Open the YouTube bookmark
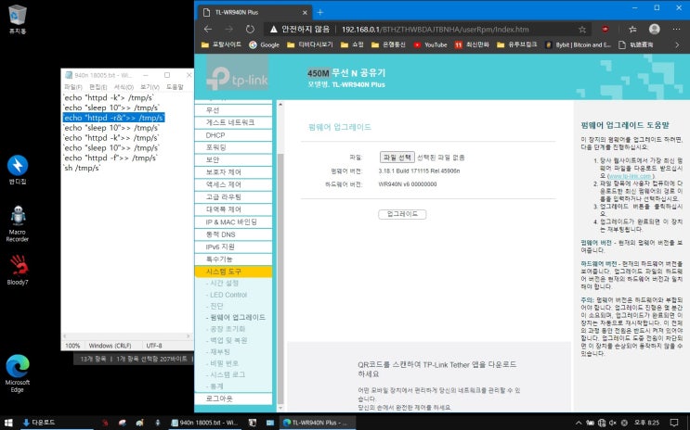Image resolution: width=690 pixels, height=430 pixels. pos(430,44)
